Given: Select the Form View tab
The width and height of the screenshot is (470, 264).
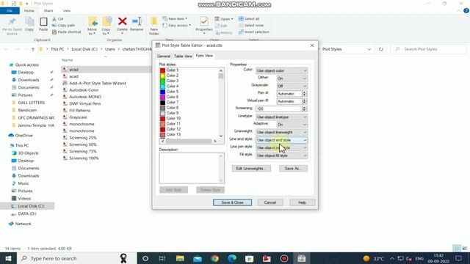Looking at the screenshot, I should (x=204, y=56).
